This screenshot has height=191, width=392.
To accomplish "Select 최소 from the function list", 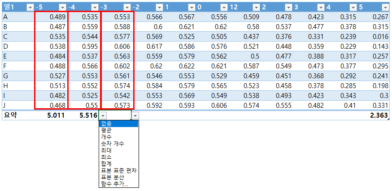I will click(119, 157).
